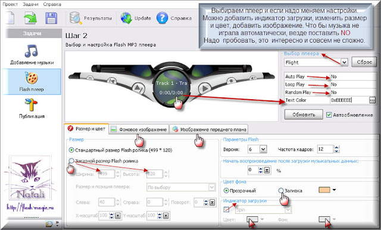Select the Добавление музыки task icon
The width and height of the screenshot is (381, 230).
(x=31, y=51)
